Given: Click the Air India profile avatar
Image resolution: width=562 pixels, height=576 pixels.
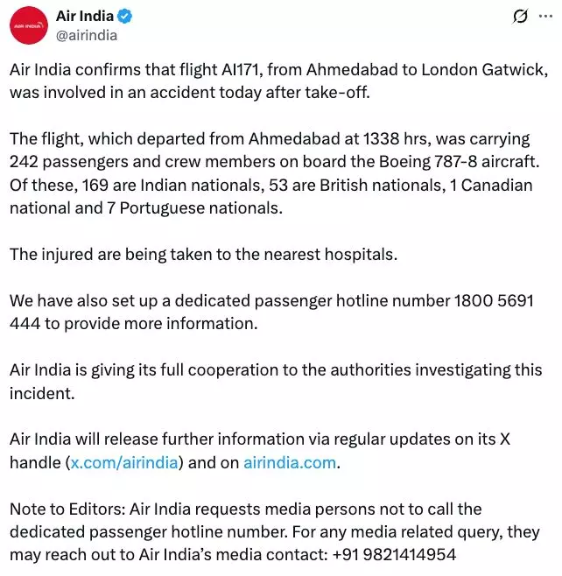Looking at the screenshot, I should (31, 26).
